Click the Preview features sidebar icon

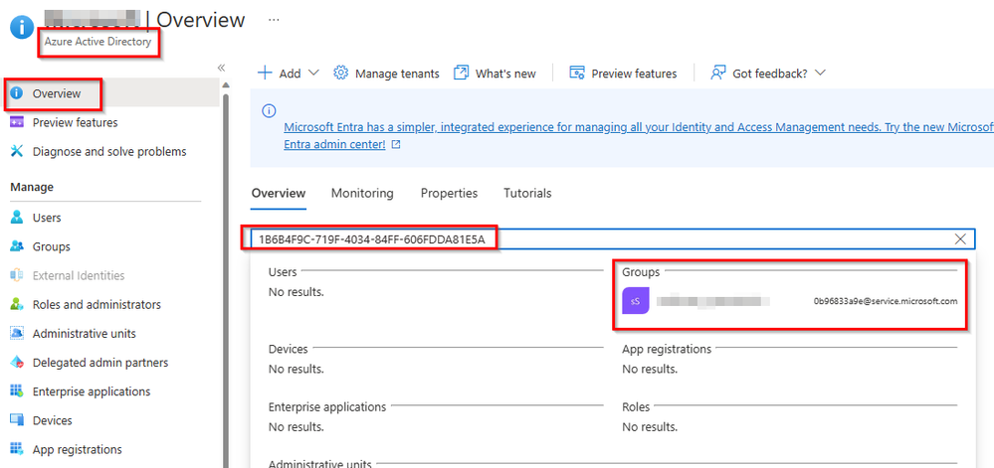17,122
